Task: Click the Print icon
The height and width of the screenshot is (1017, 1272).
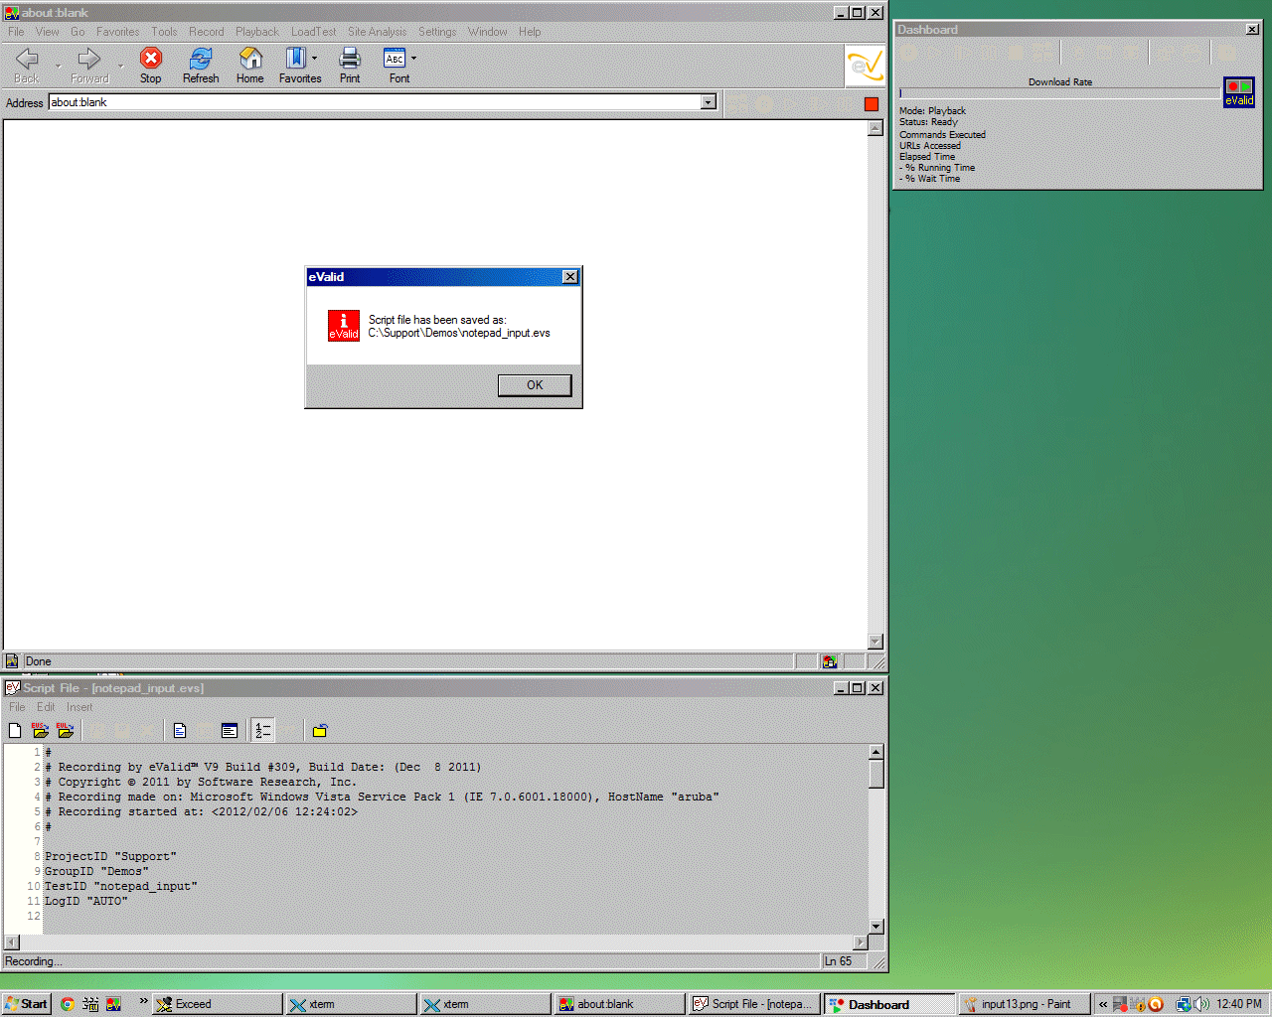Action: [x=350, y=59]
